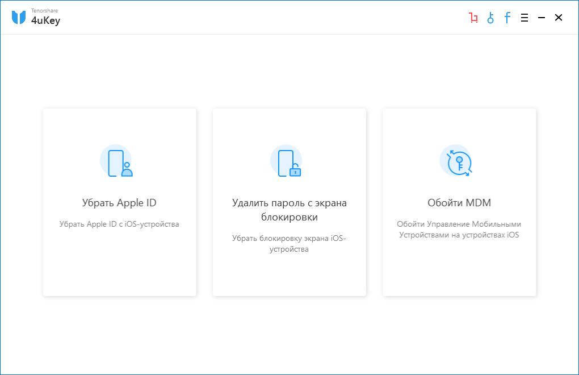
Task: Click "Обойти Управление Мобильными Устройствами" description
Action: 459,230
